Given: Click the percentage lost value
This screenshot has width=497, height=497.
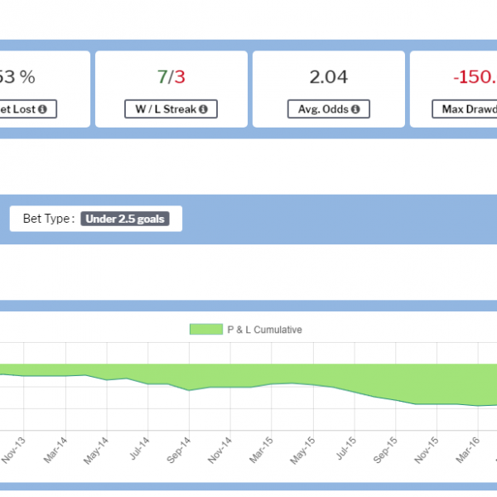Looking at the screenshot, I should click(17, 77).
